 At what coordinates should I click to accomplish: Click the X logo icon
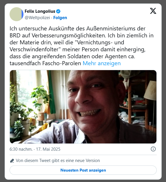pyautogui.click(x=153, y=11)
